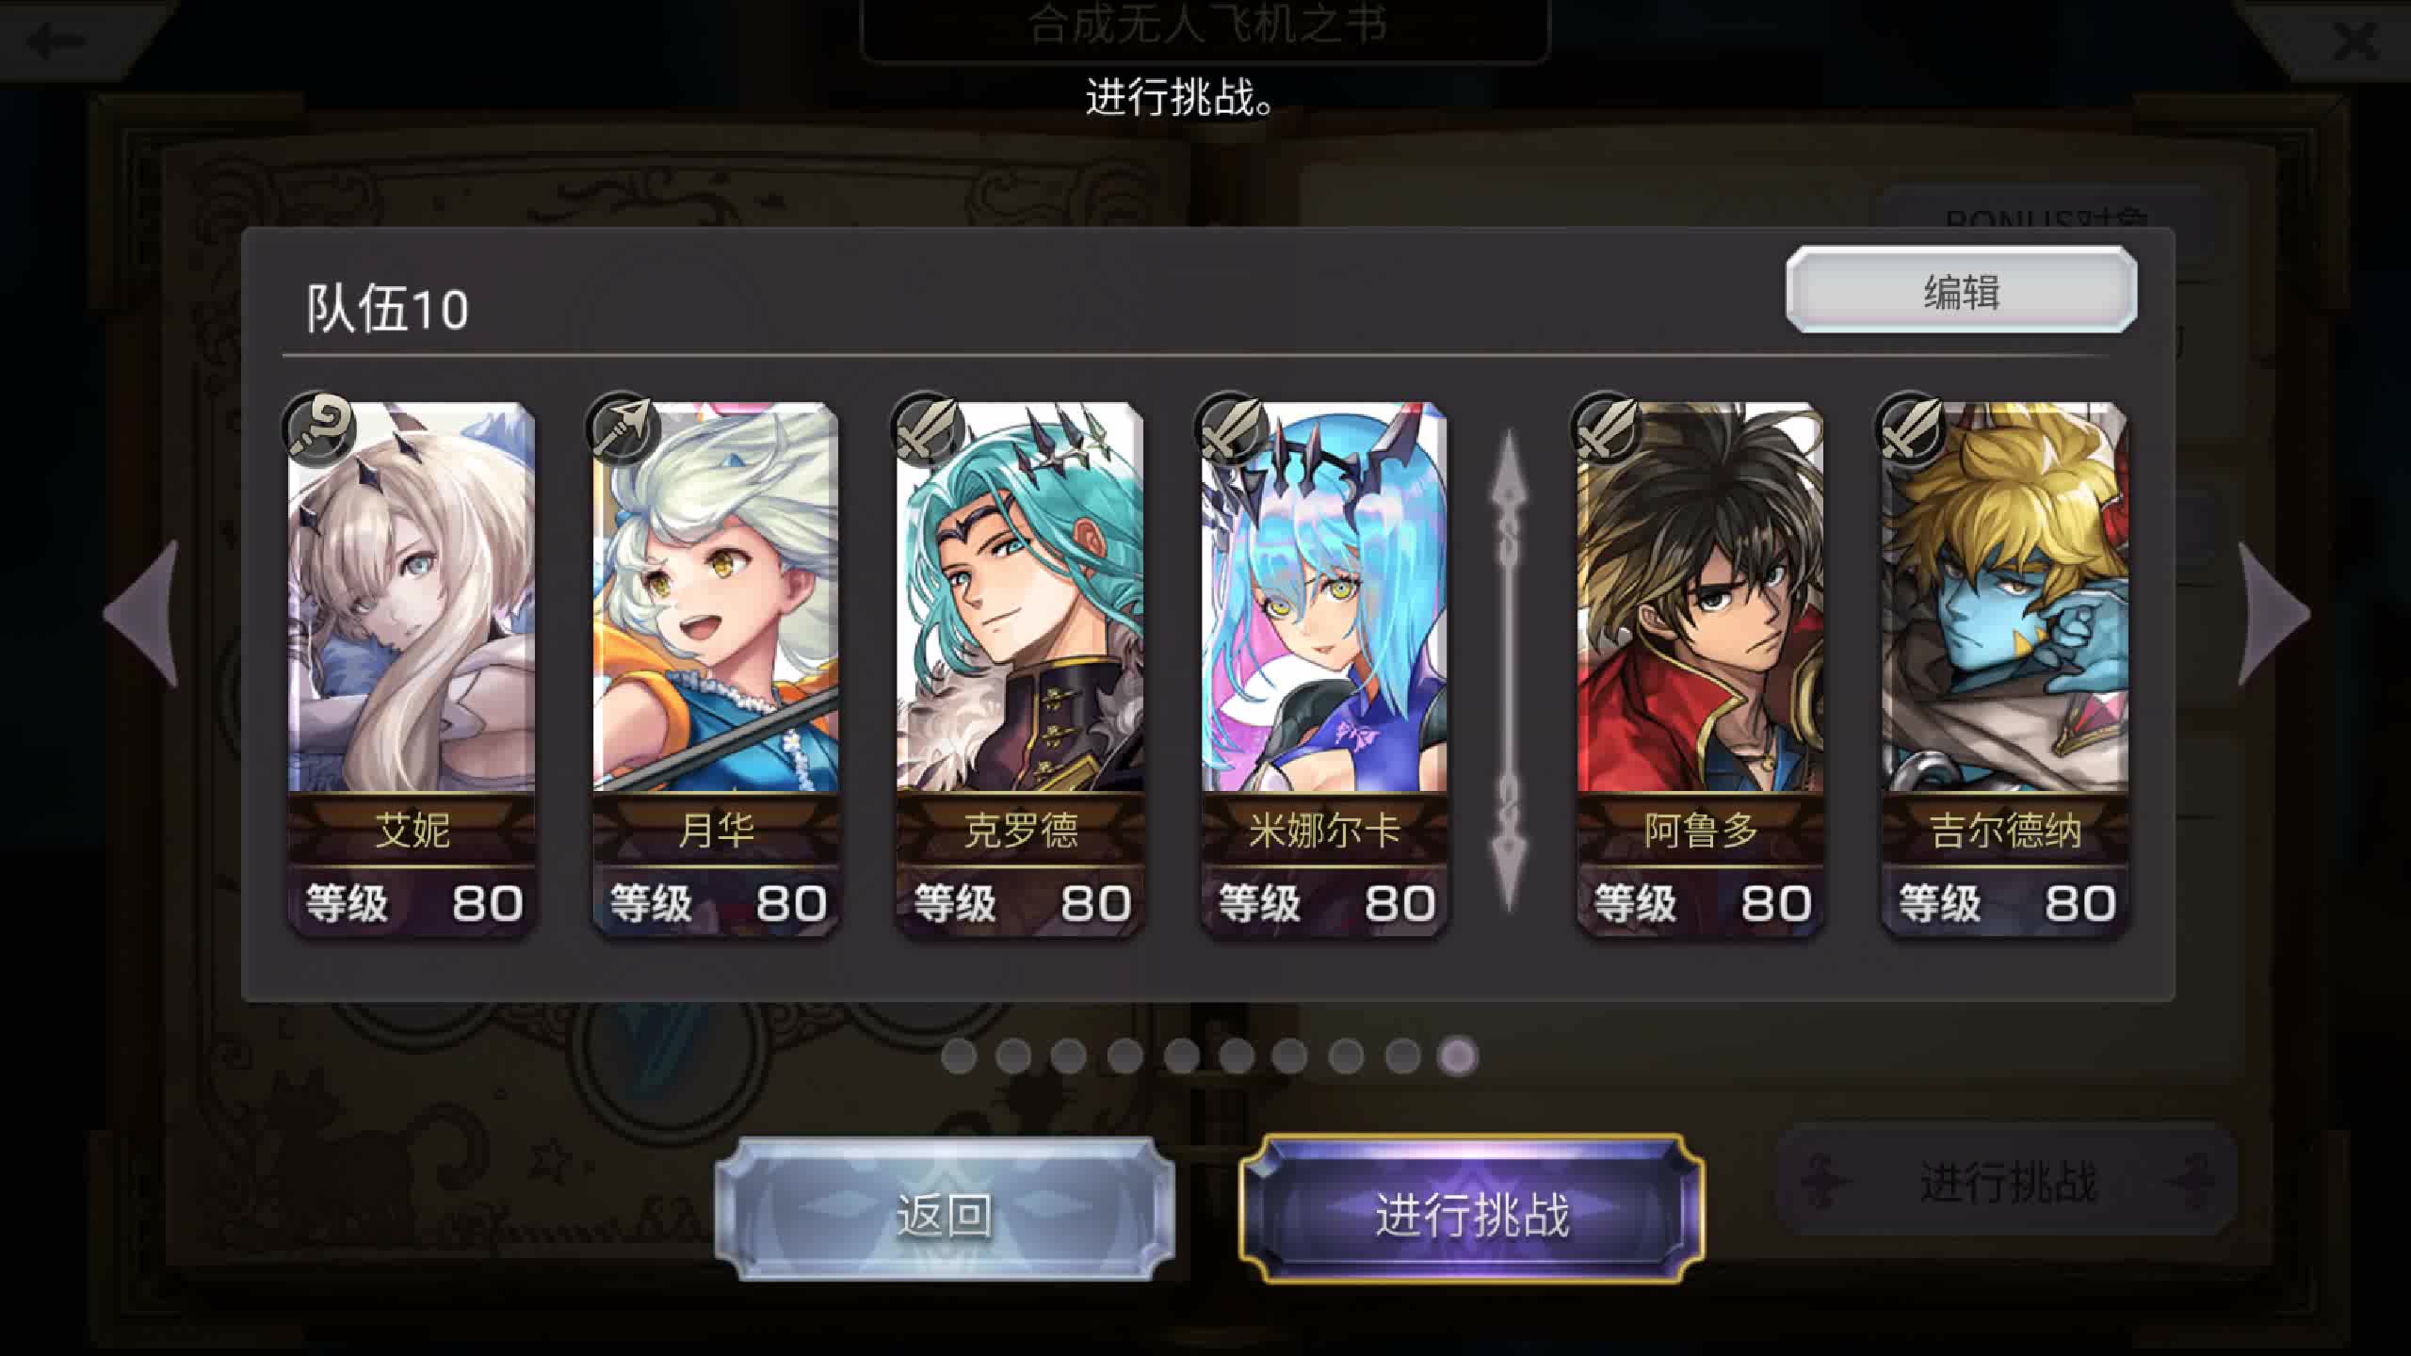Start the battle with purple 进行挑战 button
This screenshot has height=1356, width=2411.
[x=1472, y=1211]
